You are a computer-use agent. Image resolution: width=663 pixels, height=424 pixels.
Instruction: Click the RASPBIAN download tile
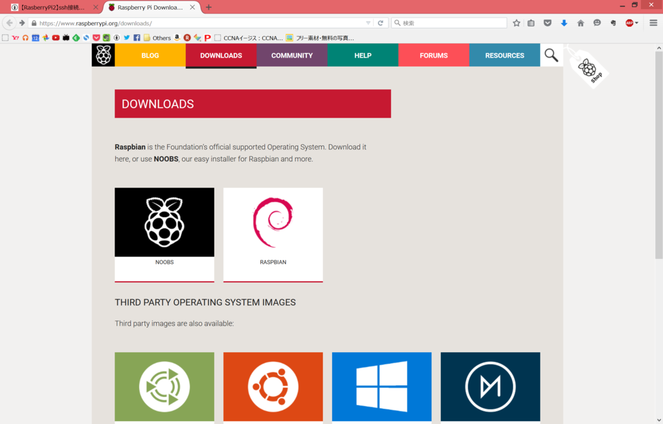pyautogui.click(x=273, y=235)
